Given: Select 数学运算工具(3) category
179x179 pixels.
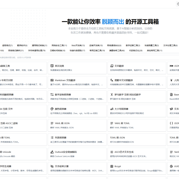Looking at the screenshot, I should pos(133,45).
